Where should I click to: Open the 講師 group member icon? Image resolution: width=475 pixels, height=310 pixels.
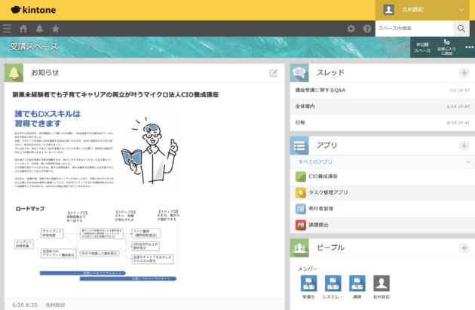357,284
